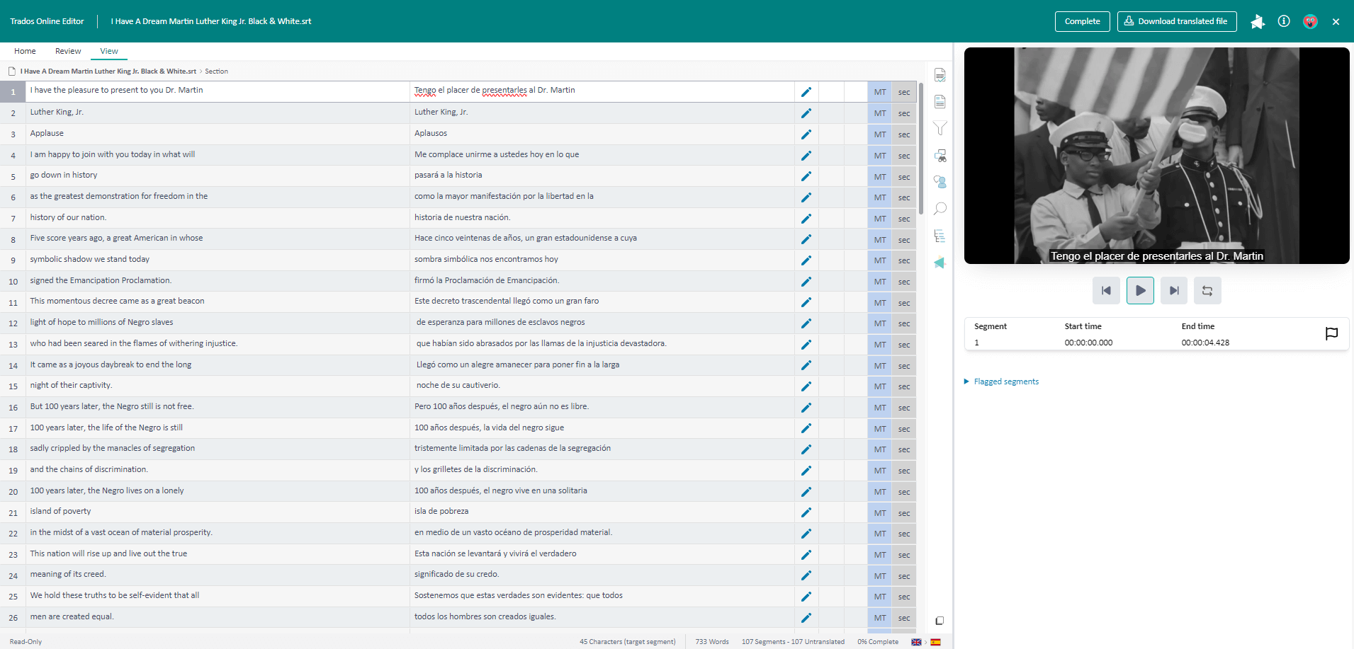Open the filter funnel panel in sidebar
Screen dimensions: 1354x649
tap(940, 128)
